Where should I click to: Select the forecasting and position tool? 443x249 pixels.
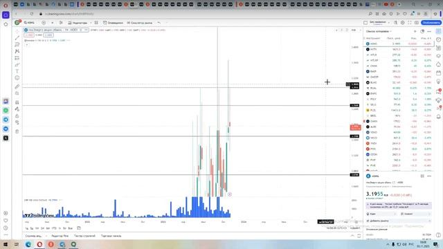point(17,58)
